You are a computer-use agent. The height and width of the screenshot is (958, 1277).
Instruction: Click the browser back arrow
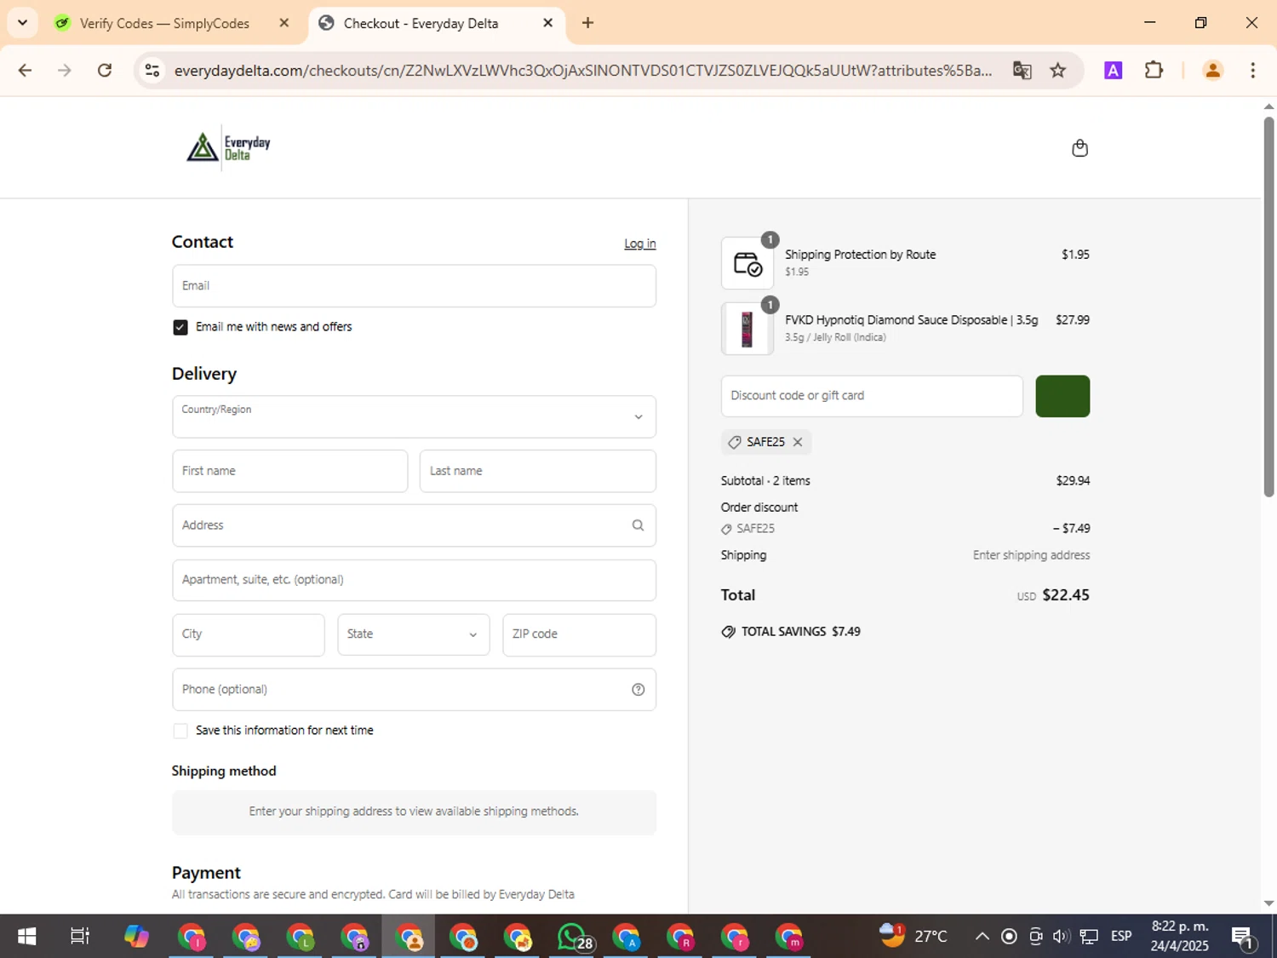pos(25,71)
